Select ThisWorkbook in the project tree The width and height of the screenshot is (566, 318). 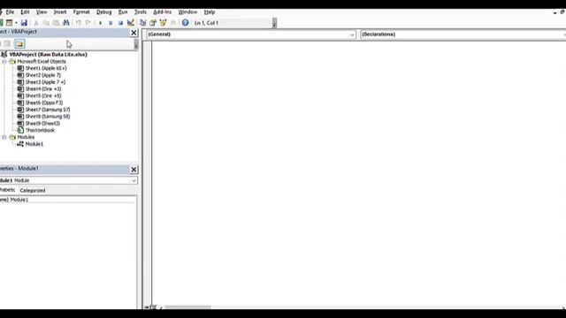pos(40,130)
